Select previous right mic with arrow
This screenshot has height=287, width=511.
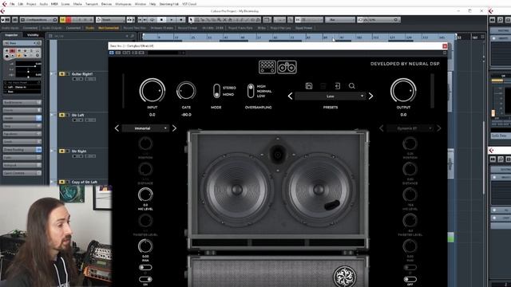[x=382, y=128]
